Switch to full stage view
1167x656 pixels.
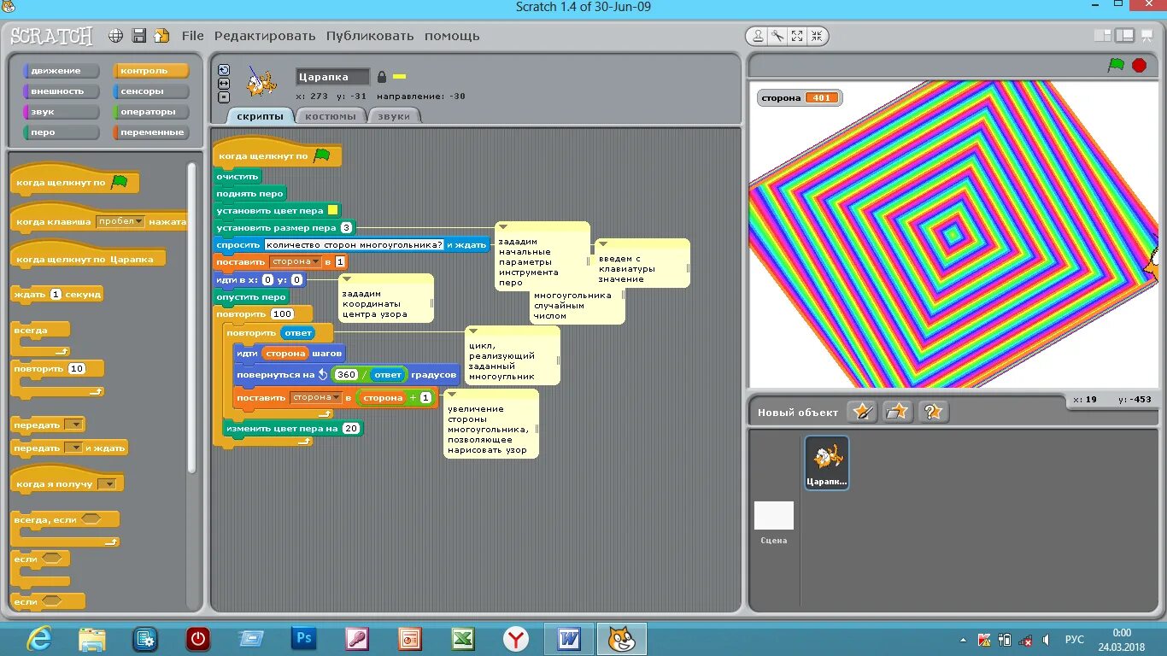click(x=1124, y=36)
